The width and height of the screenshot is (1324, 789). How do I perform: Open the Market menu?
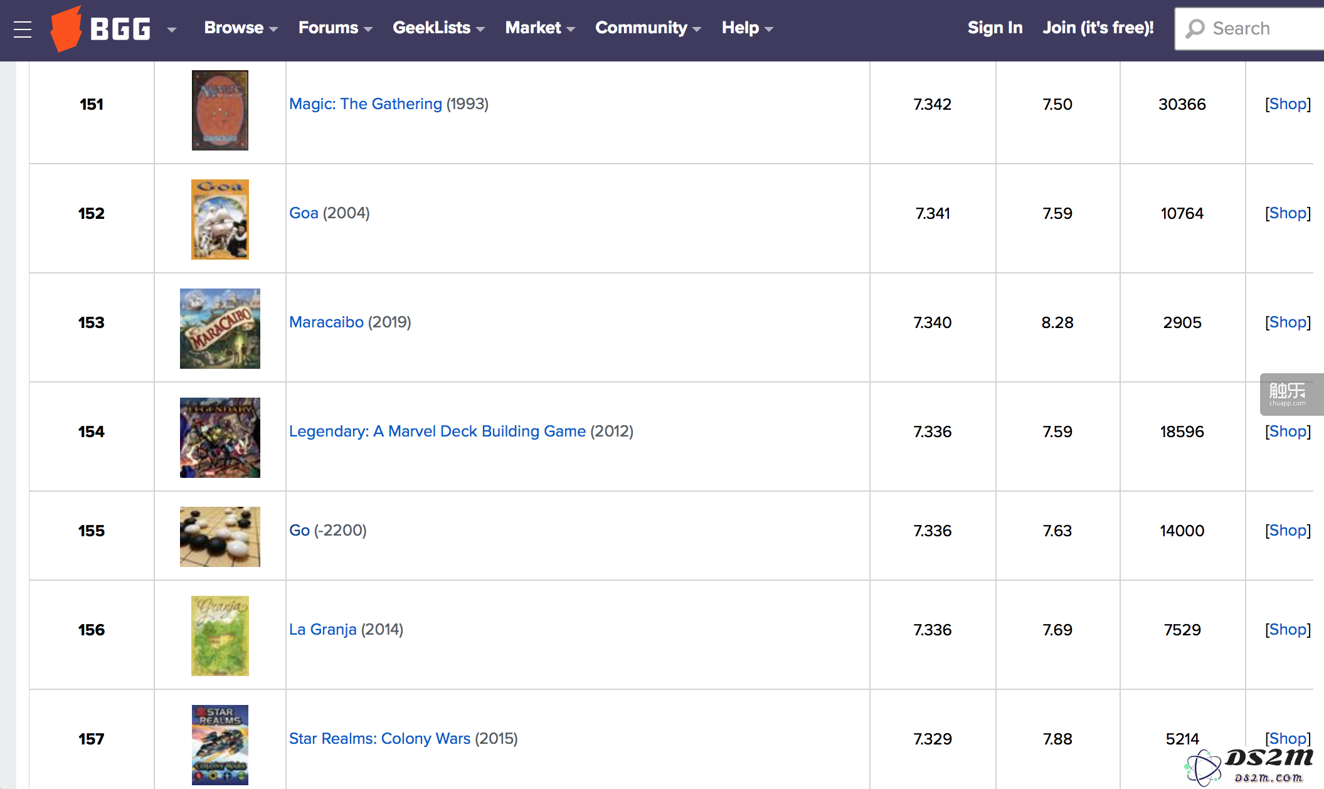pos(540,28)
